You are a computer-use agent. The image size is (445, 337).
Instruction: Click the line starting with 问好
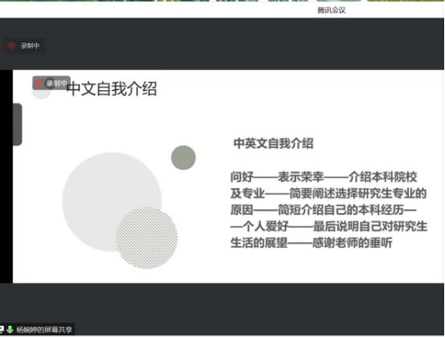(323, 177)
